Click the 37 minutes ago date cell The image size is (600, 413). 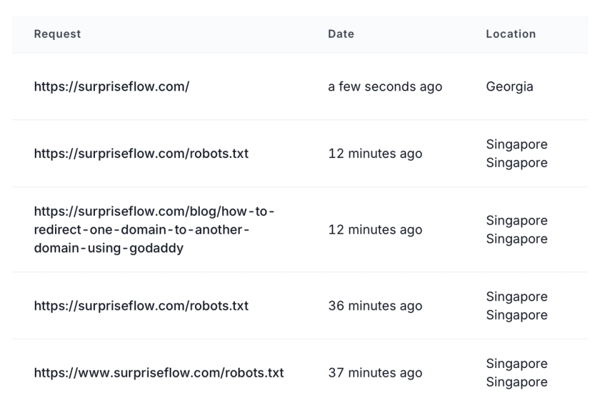(x=375, y=372)
